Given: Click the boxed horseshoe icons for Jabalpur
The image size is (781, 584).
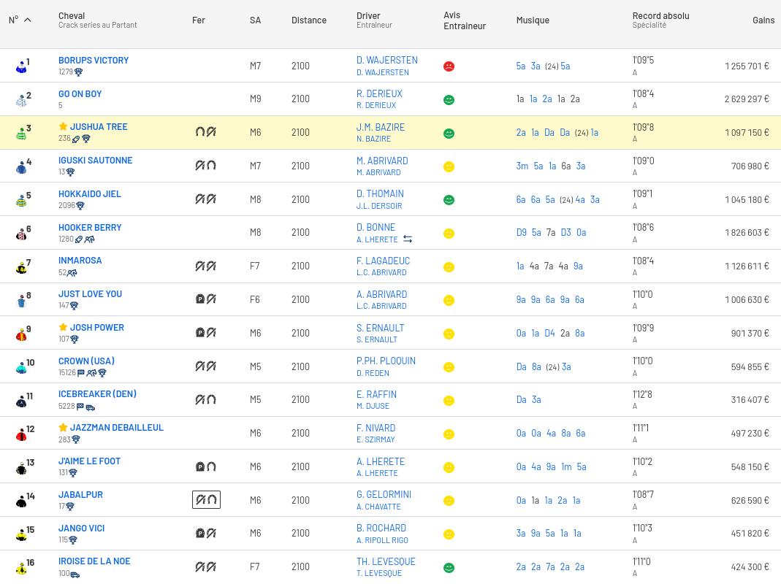Looking at the screenshot, I should click(x=206, y=500).
